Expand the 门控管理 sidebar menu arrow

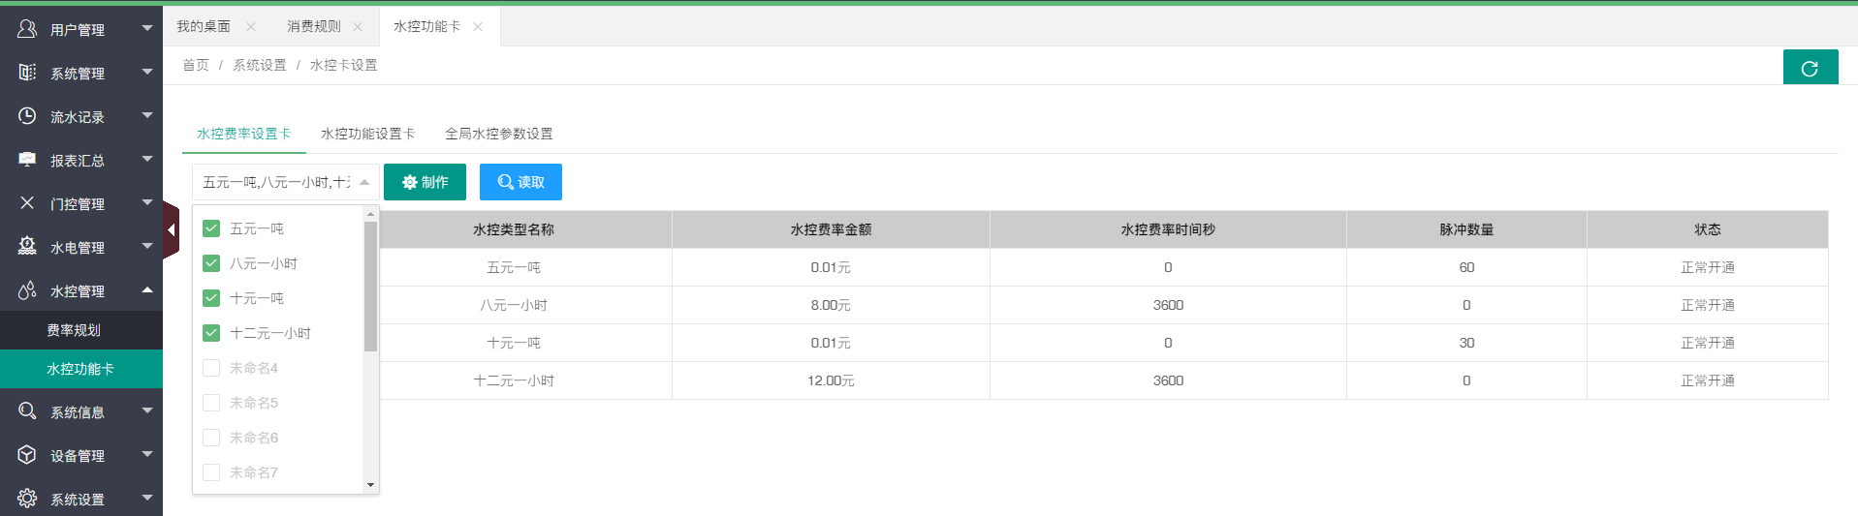tap(147, 202)
